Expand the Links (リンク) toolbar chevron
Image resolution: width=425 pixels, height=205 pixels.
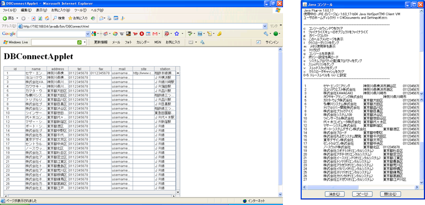tap(281, 25)
